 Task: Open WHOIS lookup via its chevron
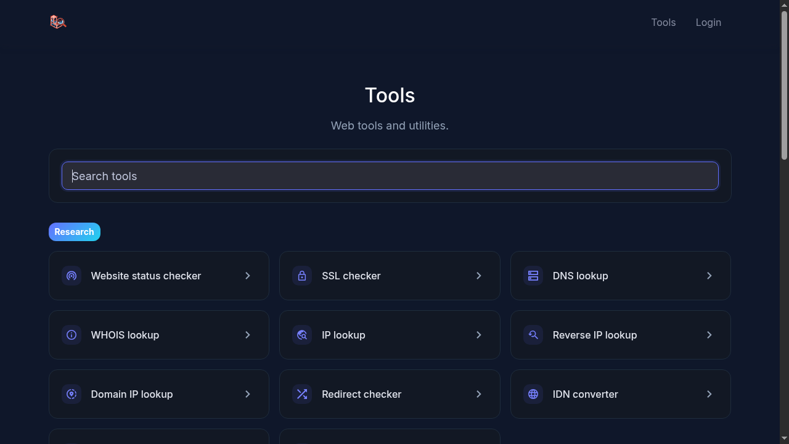coord(248,335)
